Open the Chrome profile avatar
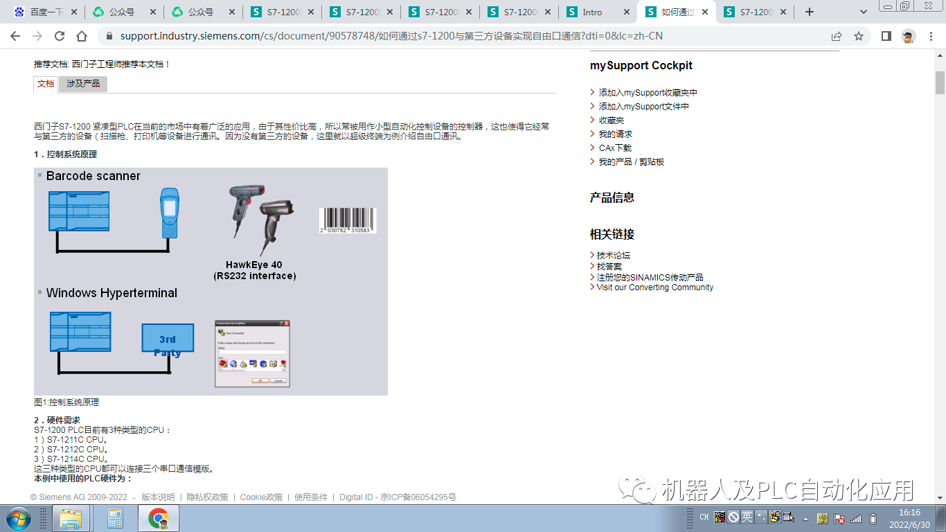The image size is (946, 532). [x=909, y=36]
